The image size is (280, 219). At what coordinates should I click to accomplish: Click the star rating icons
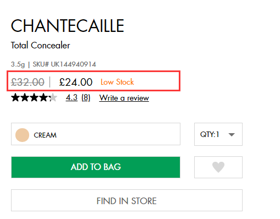[x=34, y=97]
